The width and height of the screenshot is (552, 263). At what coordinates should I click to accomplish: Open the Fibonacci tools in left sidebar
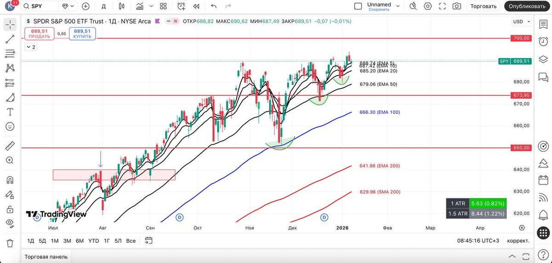coord(10,54)
